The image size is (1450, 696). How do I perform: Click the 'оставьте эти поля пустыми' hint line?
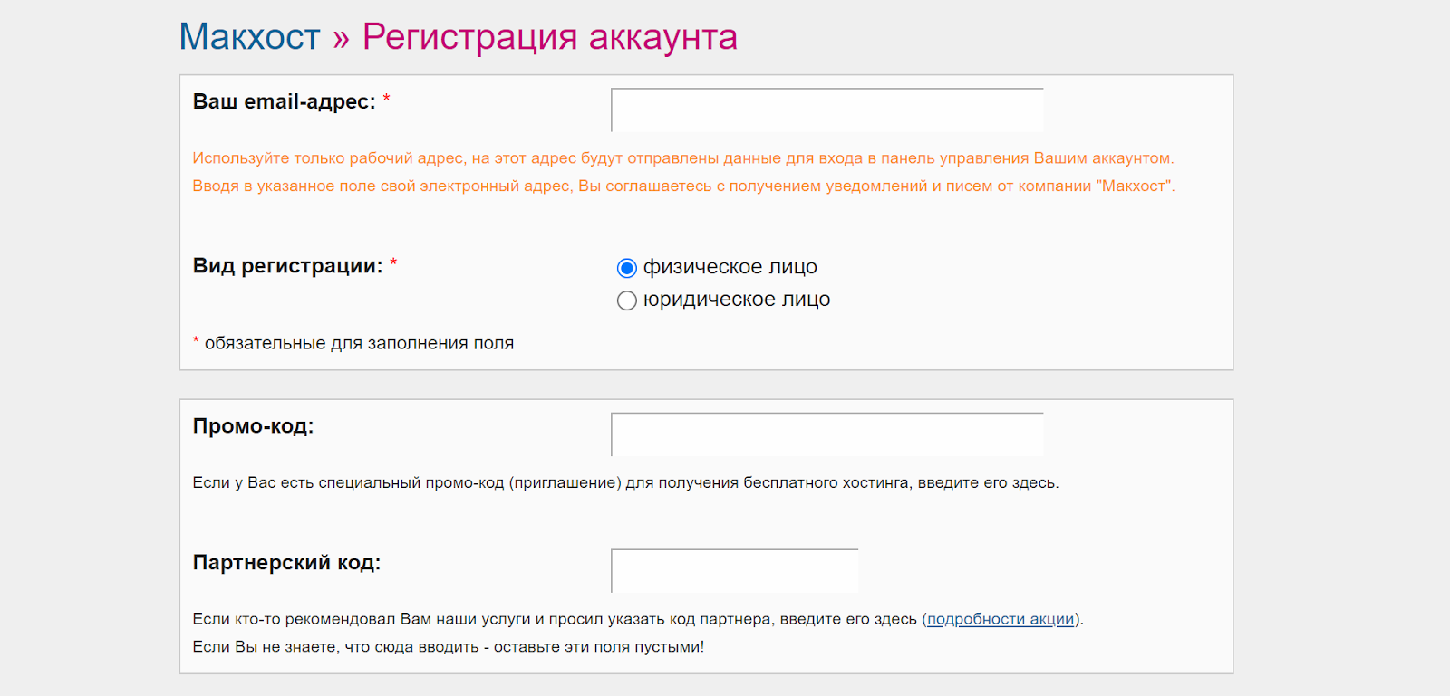[x=448, y=647]
